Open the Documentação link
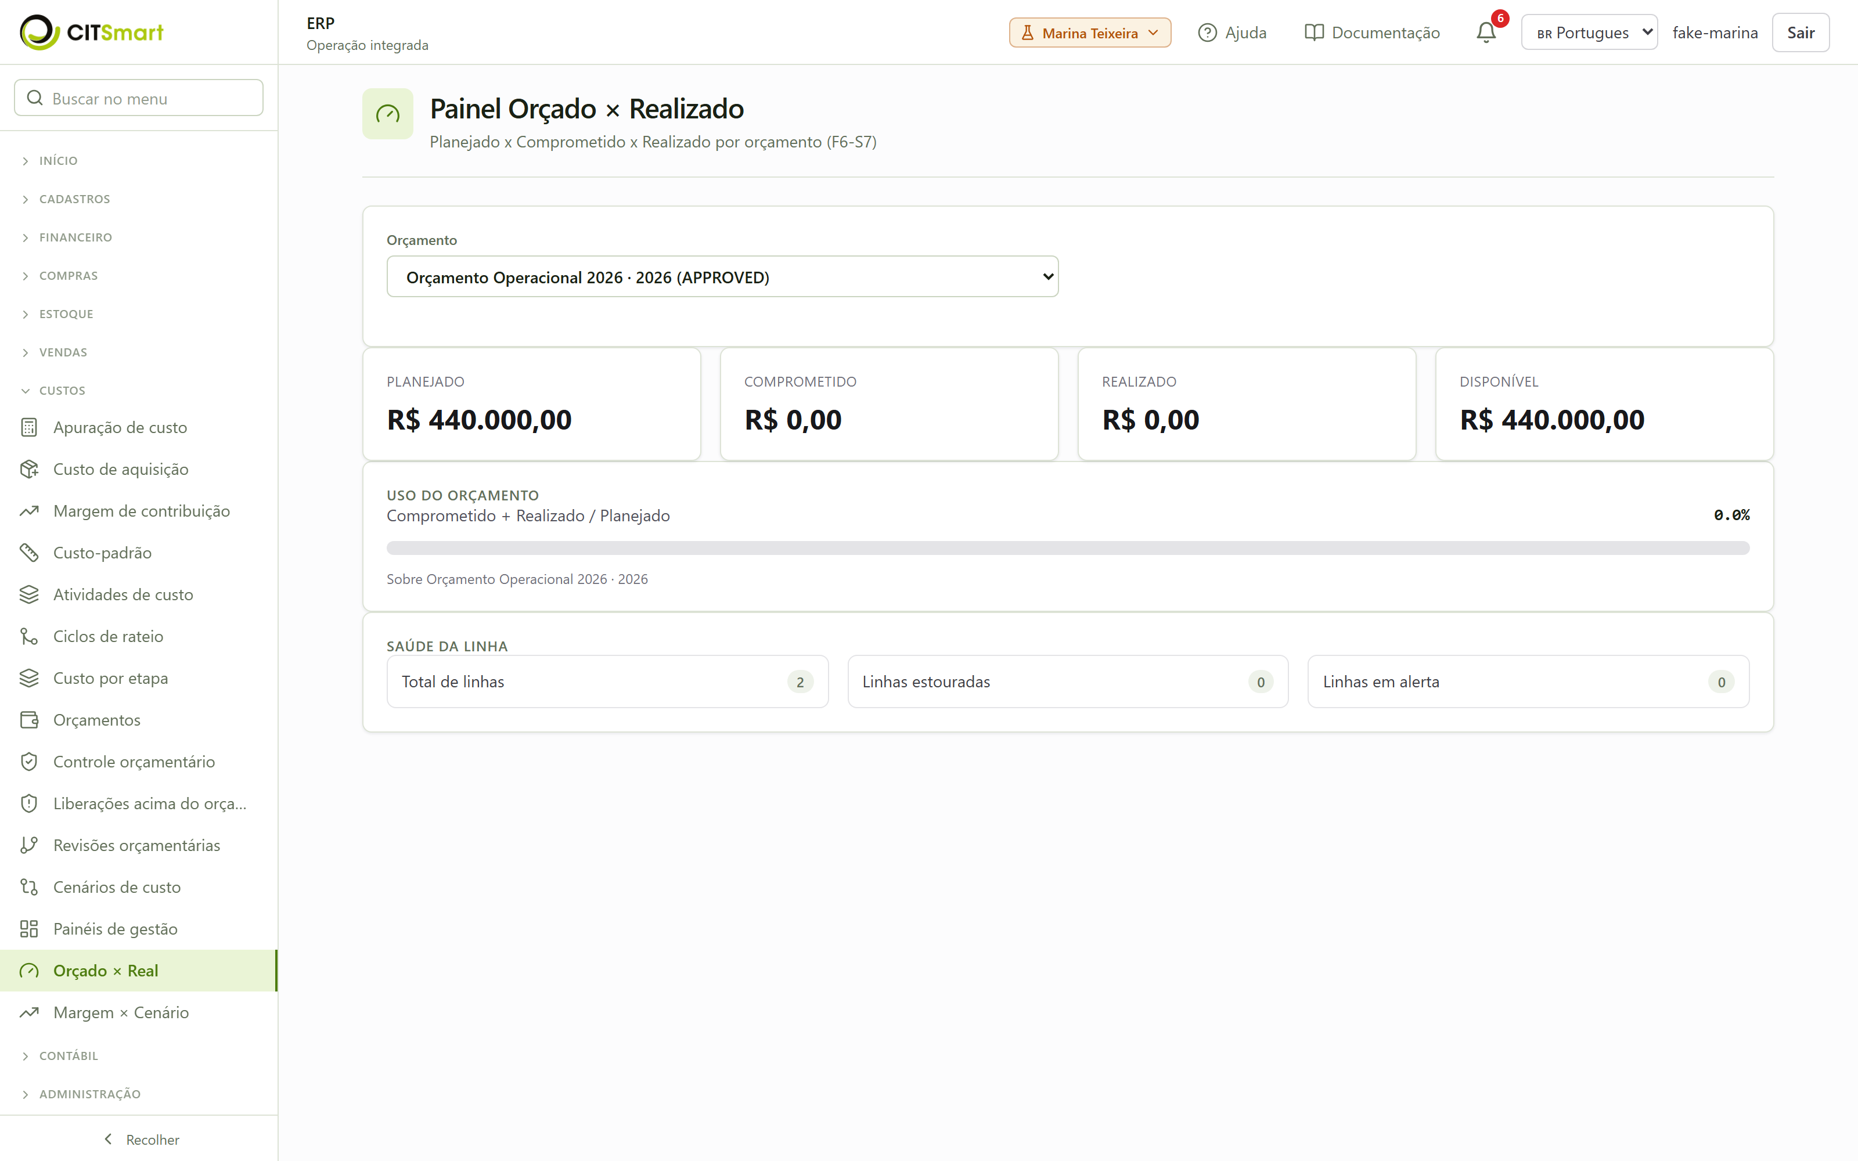This screenshot has height=1161, width=1858. (1372, 33)
